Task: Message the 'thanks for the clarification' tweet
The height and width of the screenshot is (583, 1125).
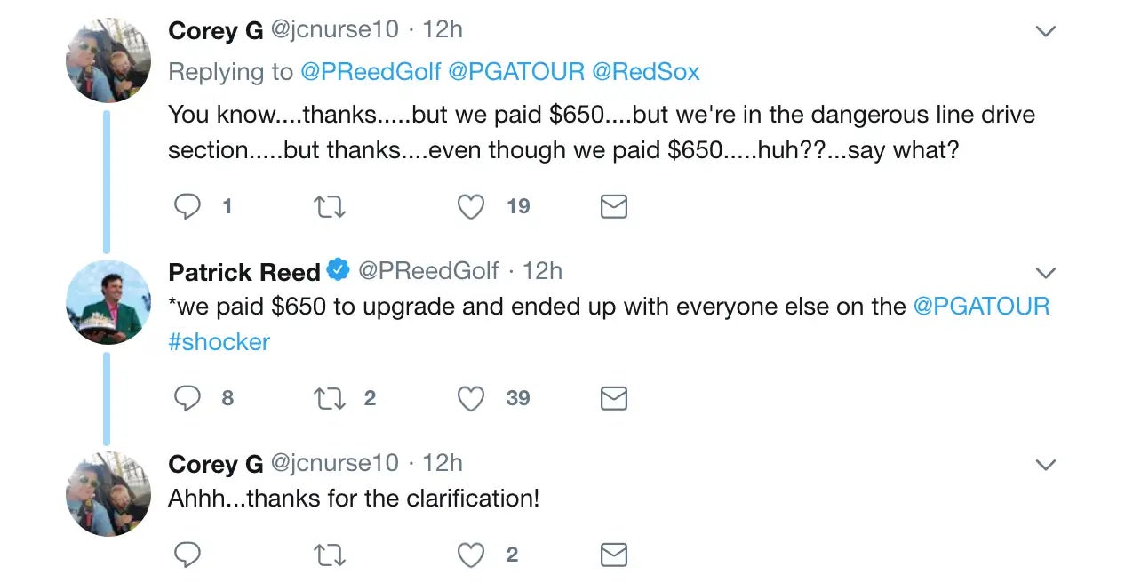Action: tap(614, 555)
